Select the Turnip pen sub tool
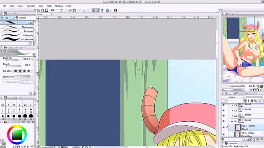 click(17, 31)
